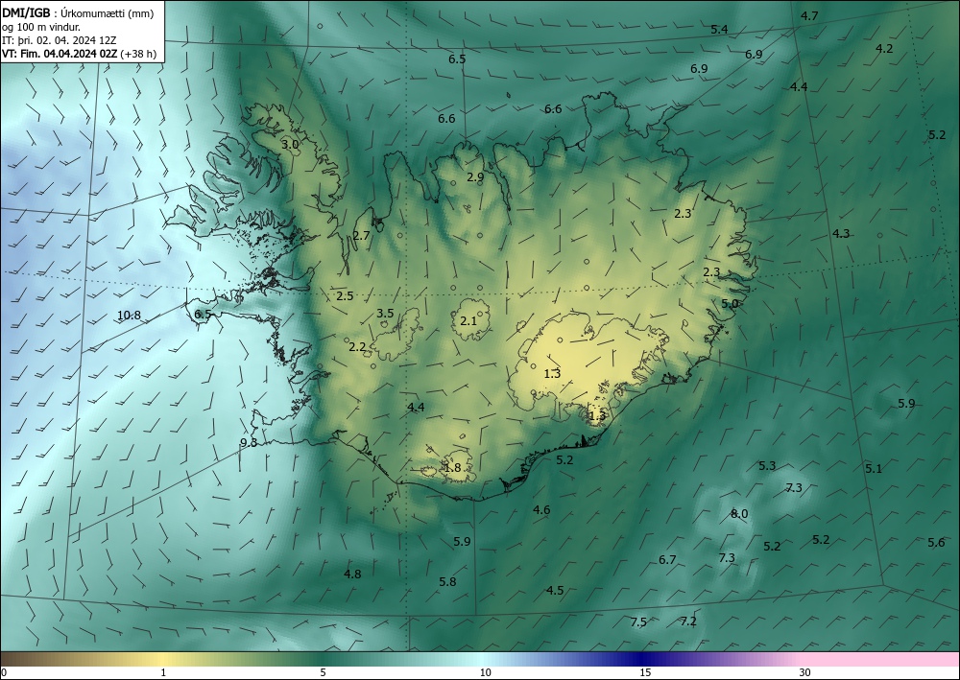This screenshot has width=960, height=680.
Task: Click the 6.7 value over the southern sea
Action: [x=667, y=559]
